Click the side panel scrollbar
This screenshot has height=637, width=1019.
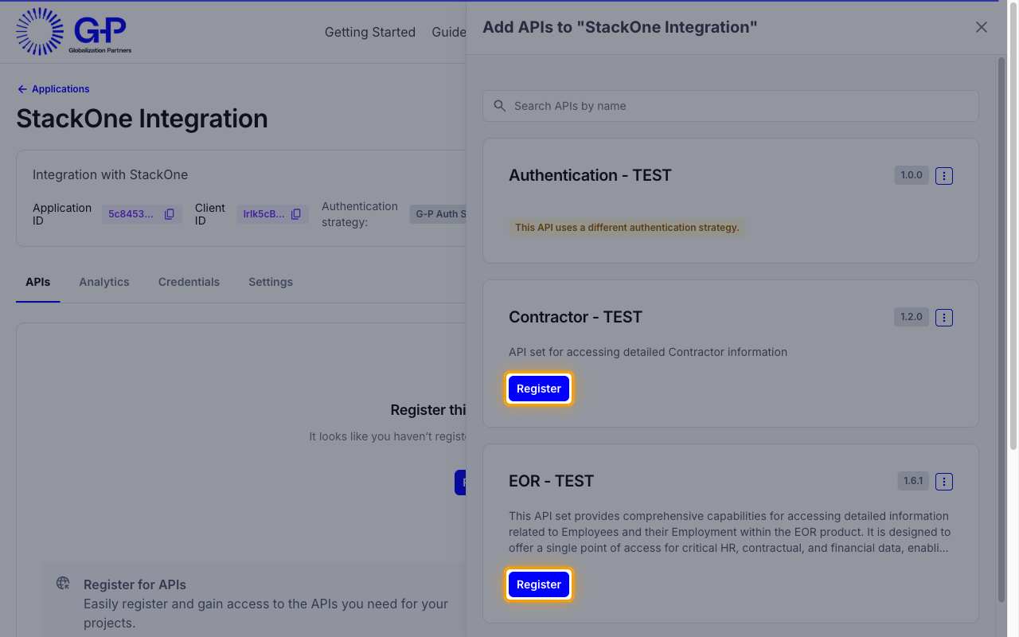(x=1001, y=330)
